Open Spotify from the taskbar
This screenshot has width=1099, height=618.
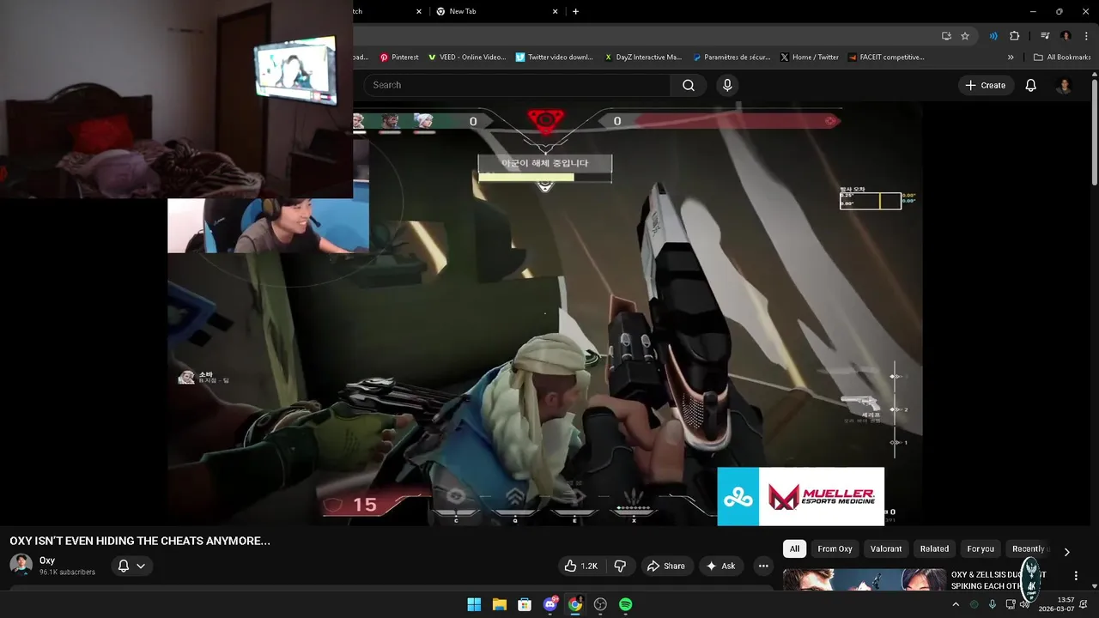tap(626, 604)
